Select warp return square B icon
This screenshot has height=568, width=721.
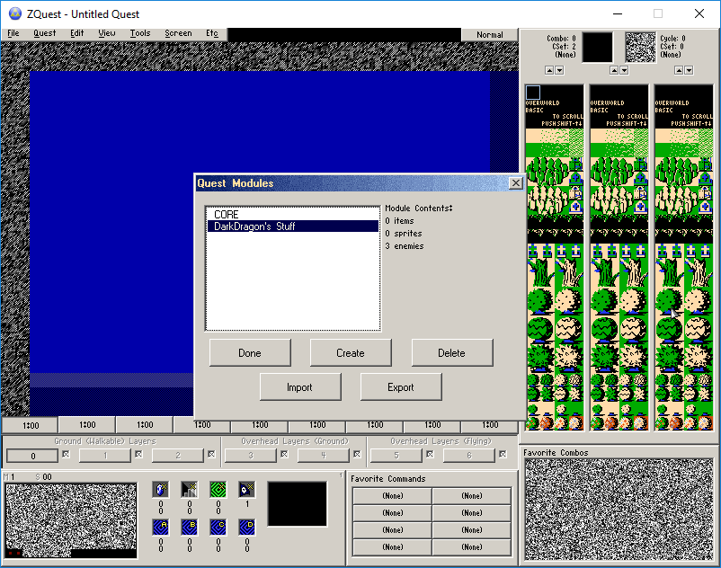tap(190, 527)
